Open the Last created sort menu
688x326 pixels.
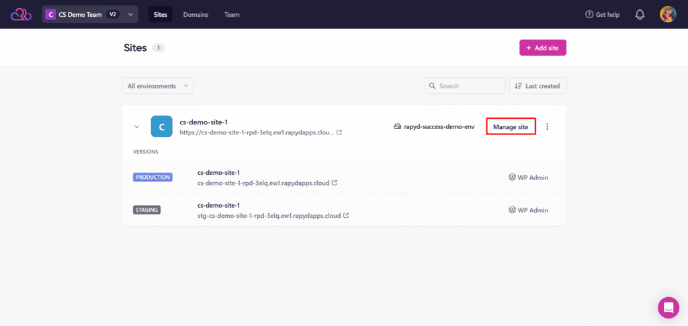537,86
